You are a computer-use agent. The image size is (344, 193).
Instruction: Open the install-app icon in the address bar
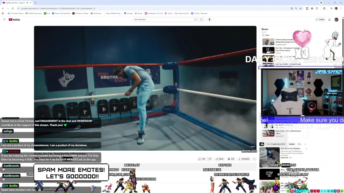292,8
